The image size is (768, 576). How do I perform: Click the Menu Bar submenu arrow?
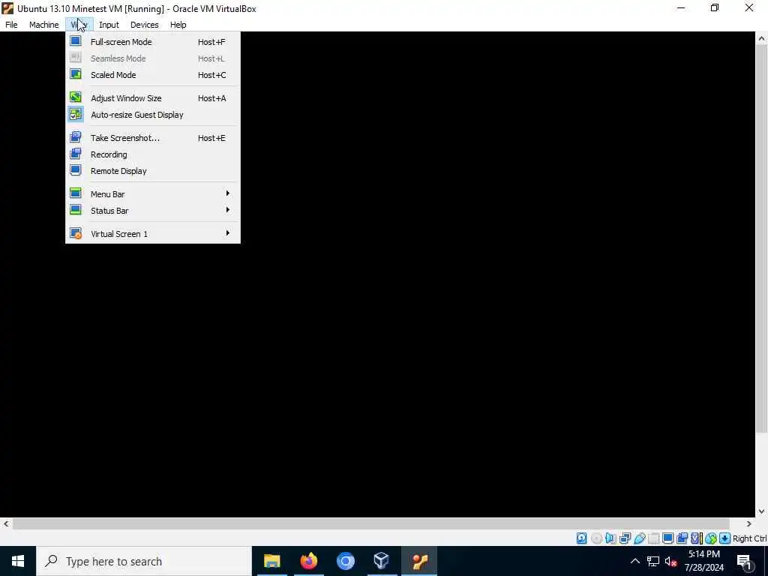228,193
